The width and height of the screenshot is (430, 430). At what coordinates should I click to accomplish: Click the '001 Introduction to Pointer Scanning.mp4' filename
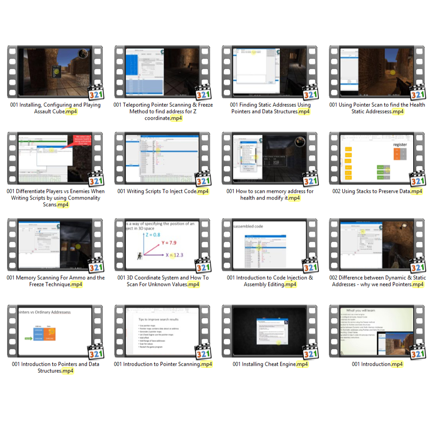(x=163, y=364)
